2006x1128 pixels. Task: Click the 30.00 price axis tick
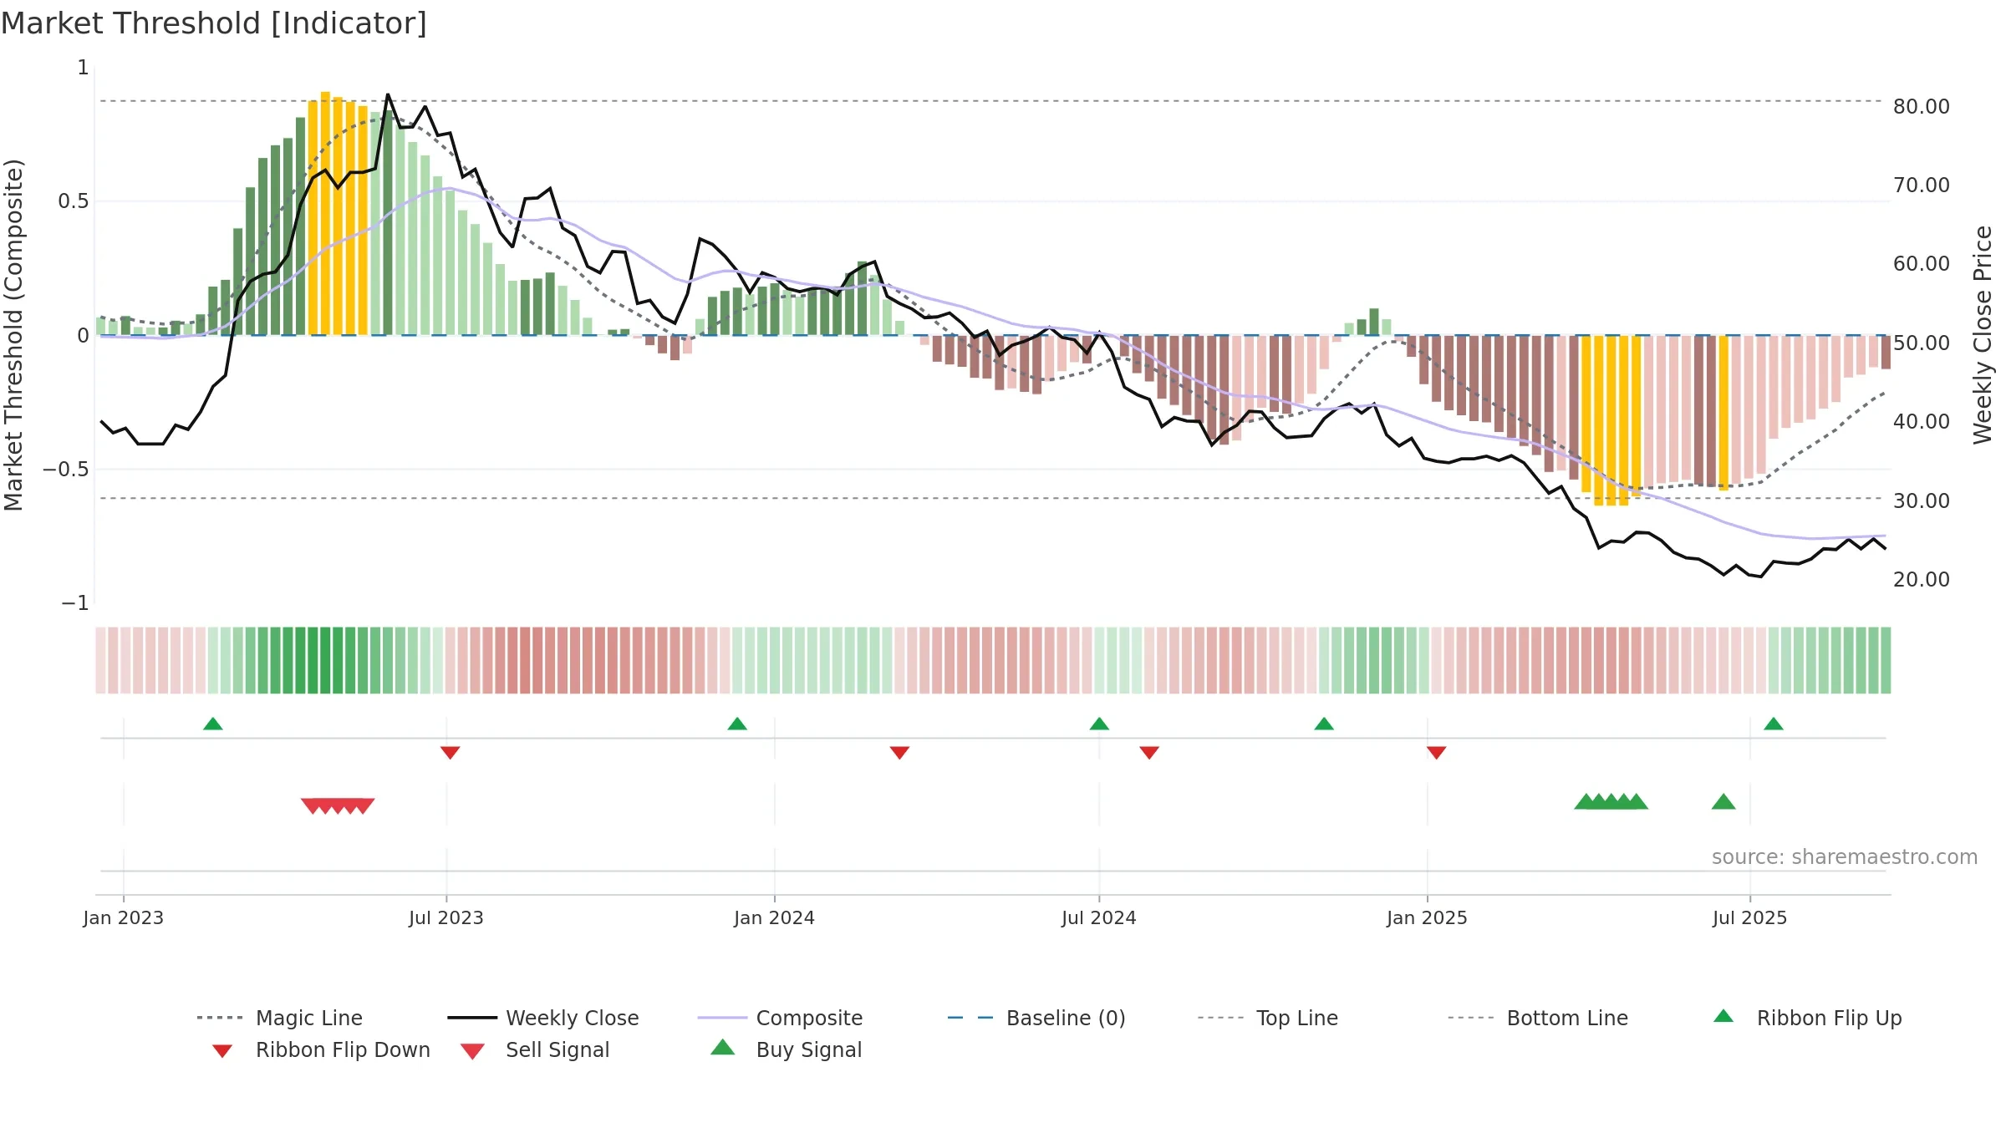tap(1922, 501)
